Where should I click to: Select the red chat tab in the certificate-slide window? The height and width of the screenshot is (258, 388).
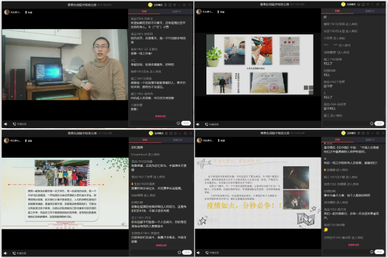(338, 11)
